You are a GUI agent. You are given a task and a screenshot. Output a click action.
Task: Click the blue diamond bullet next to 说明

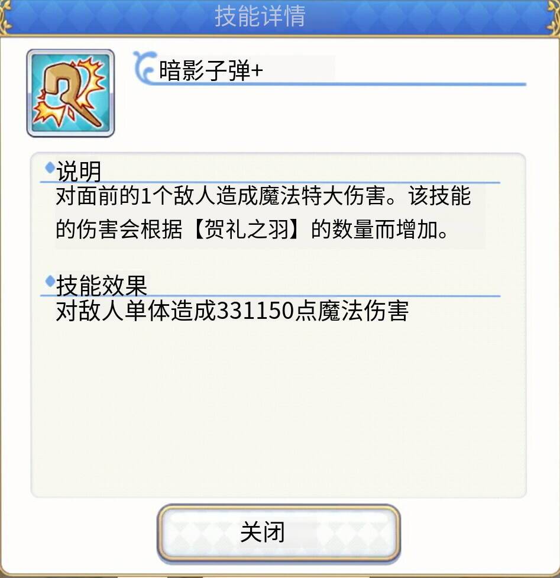(x=50, y=168)
